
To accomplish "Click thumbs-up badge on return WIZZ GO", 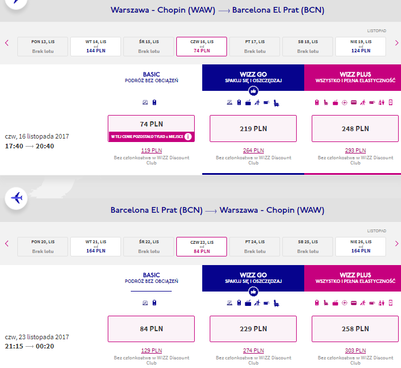I will [254, 292].
